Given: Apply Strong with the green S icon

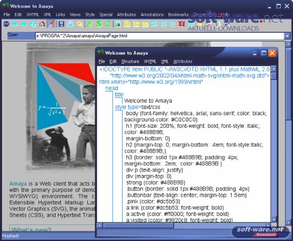Looking at the screenshot, I should 99,24.
